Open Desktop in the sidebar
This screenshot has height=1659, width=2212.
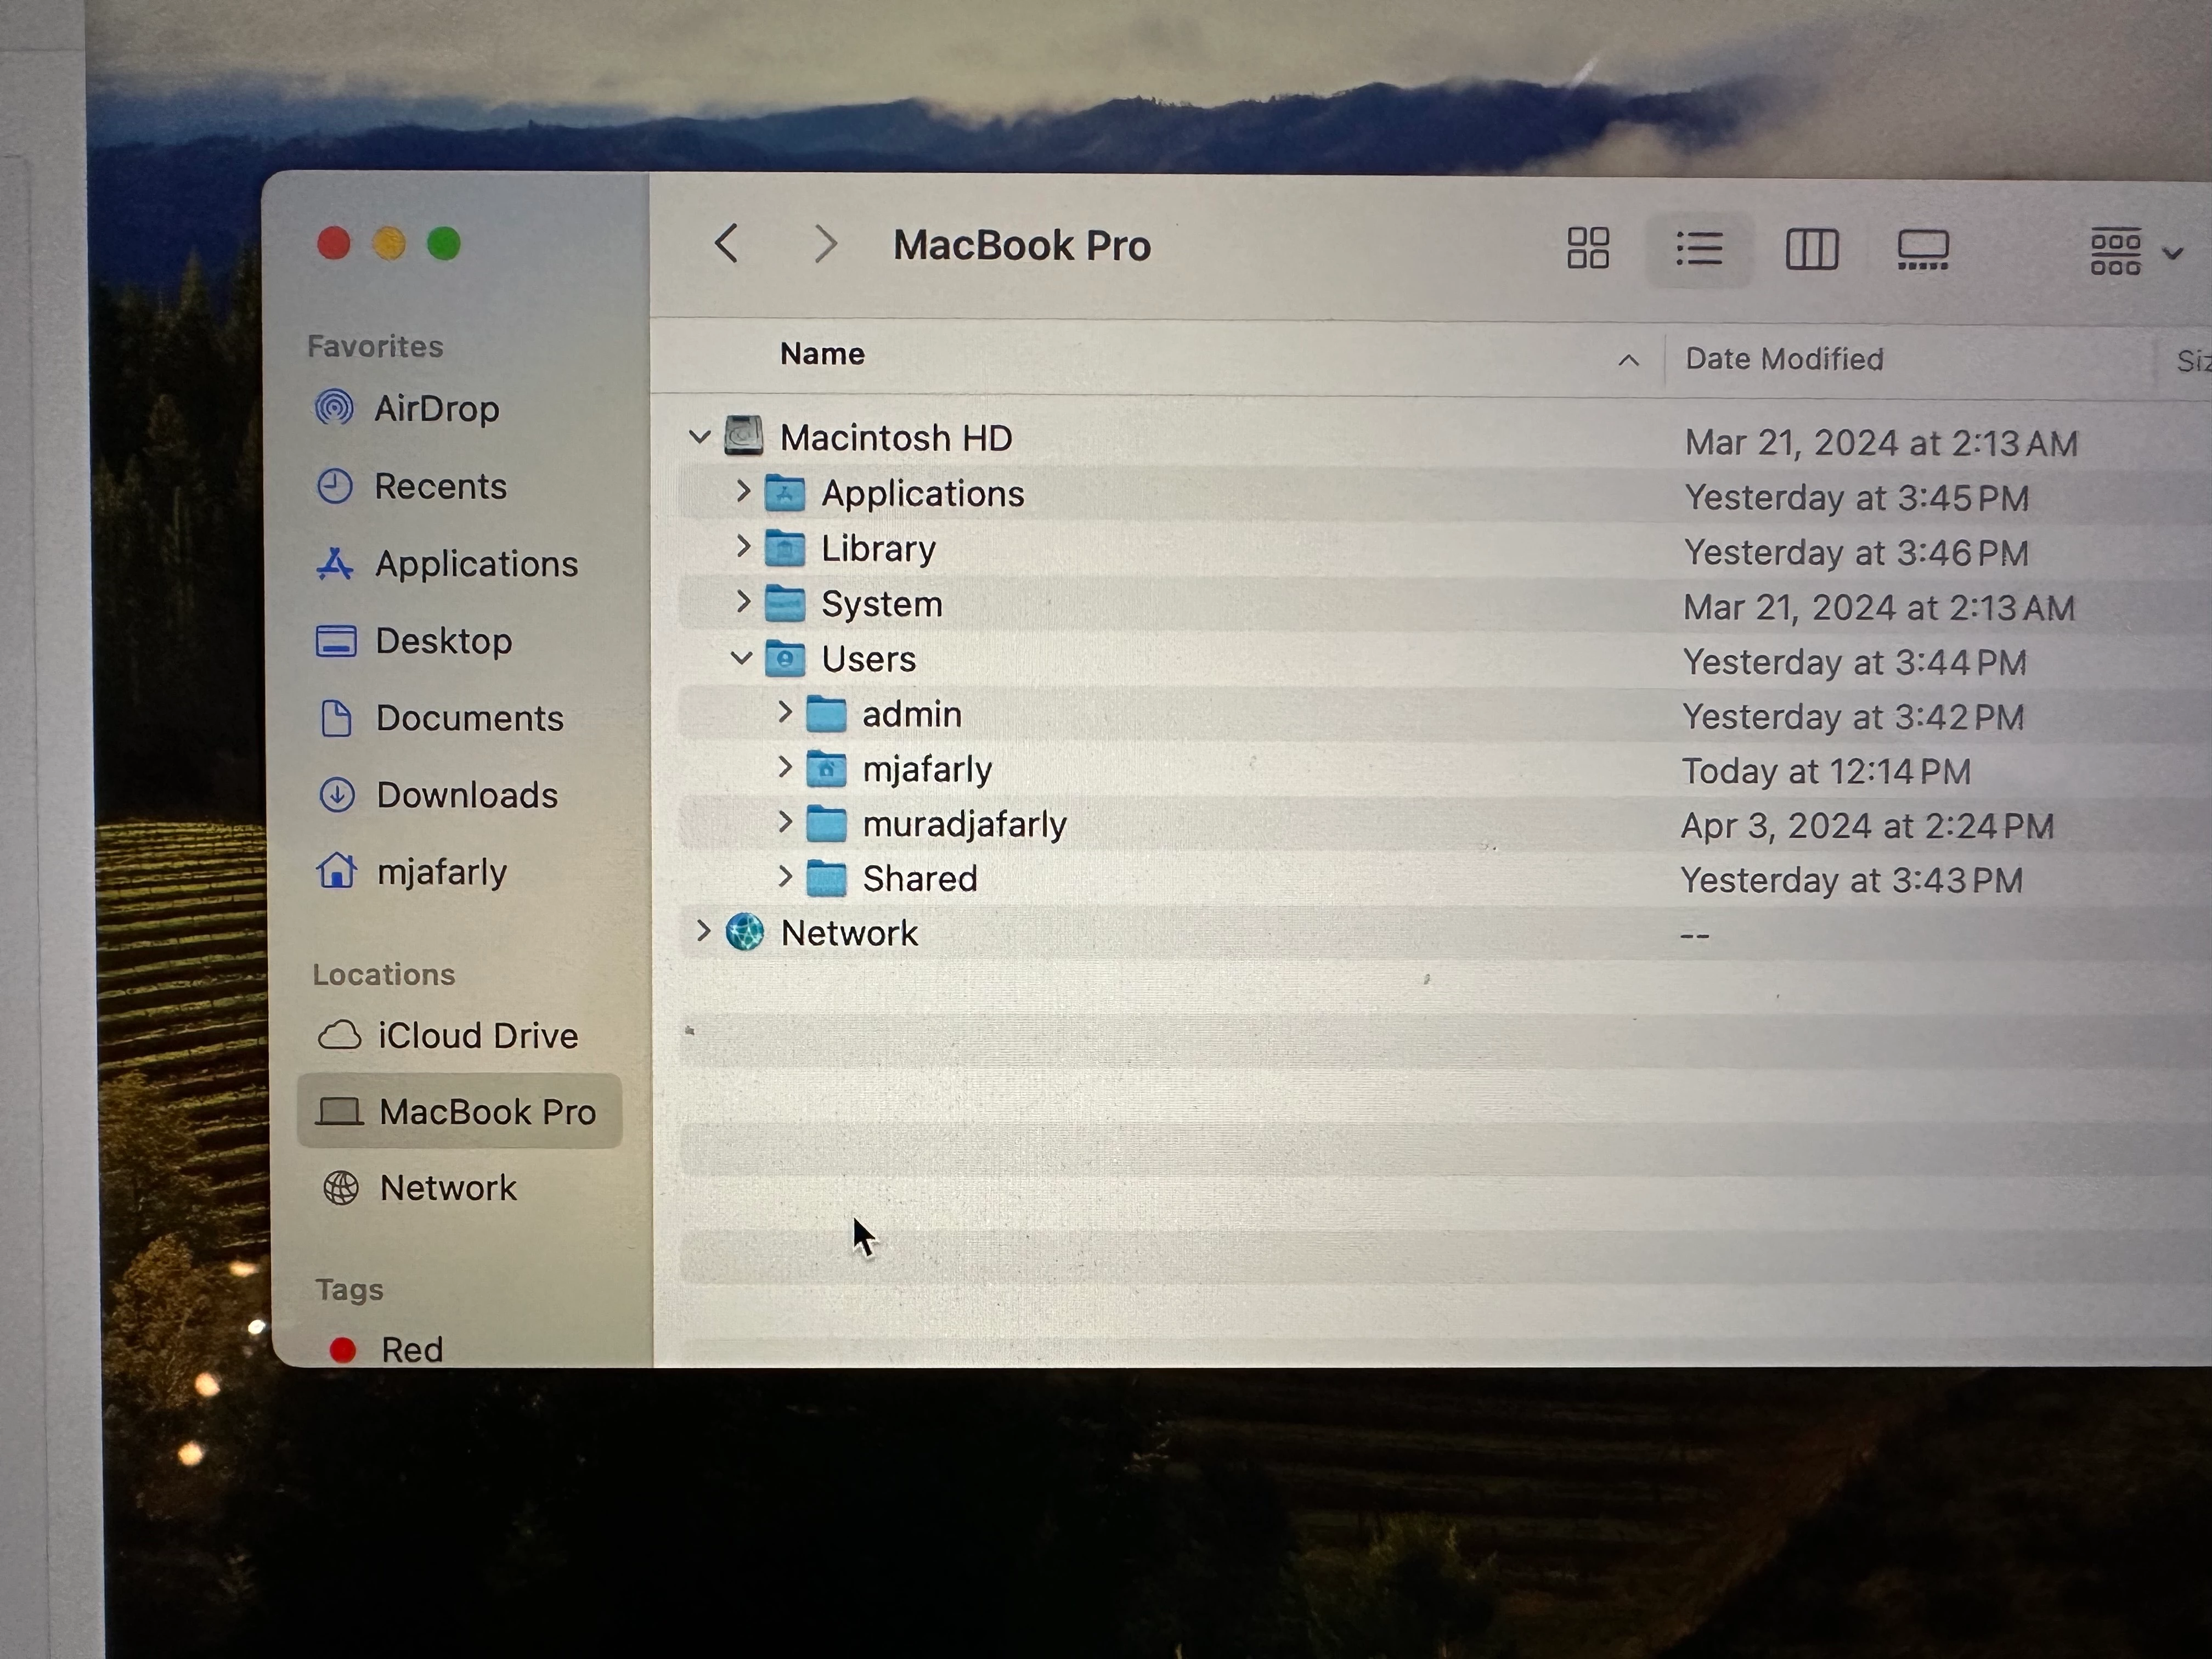coord(413,641)
